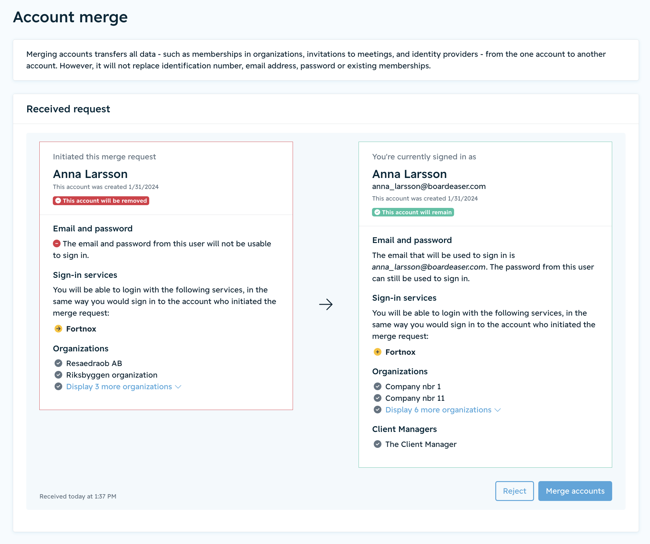The width and height of the screenshot is (650, 544).
Task: Click The Client Manager entry
Action: click(421, 444)
